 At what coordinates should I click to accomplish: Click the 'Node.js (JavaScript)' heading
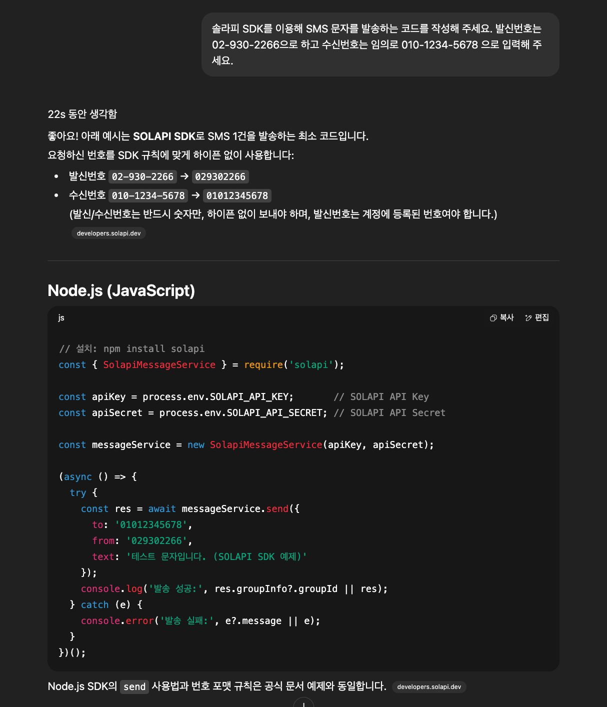click(121, 290)
